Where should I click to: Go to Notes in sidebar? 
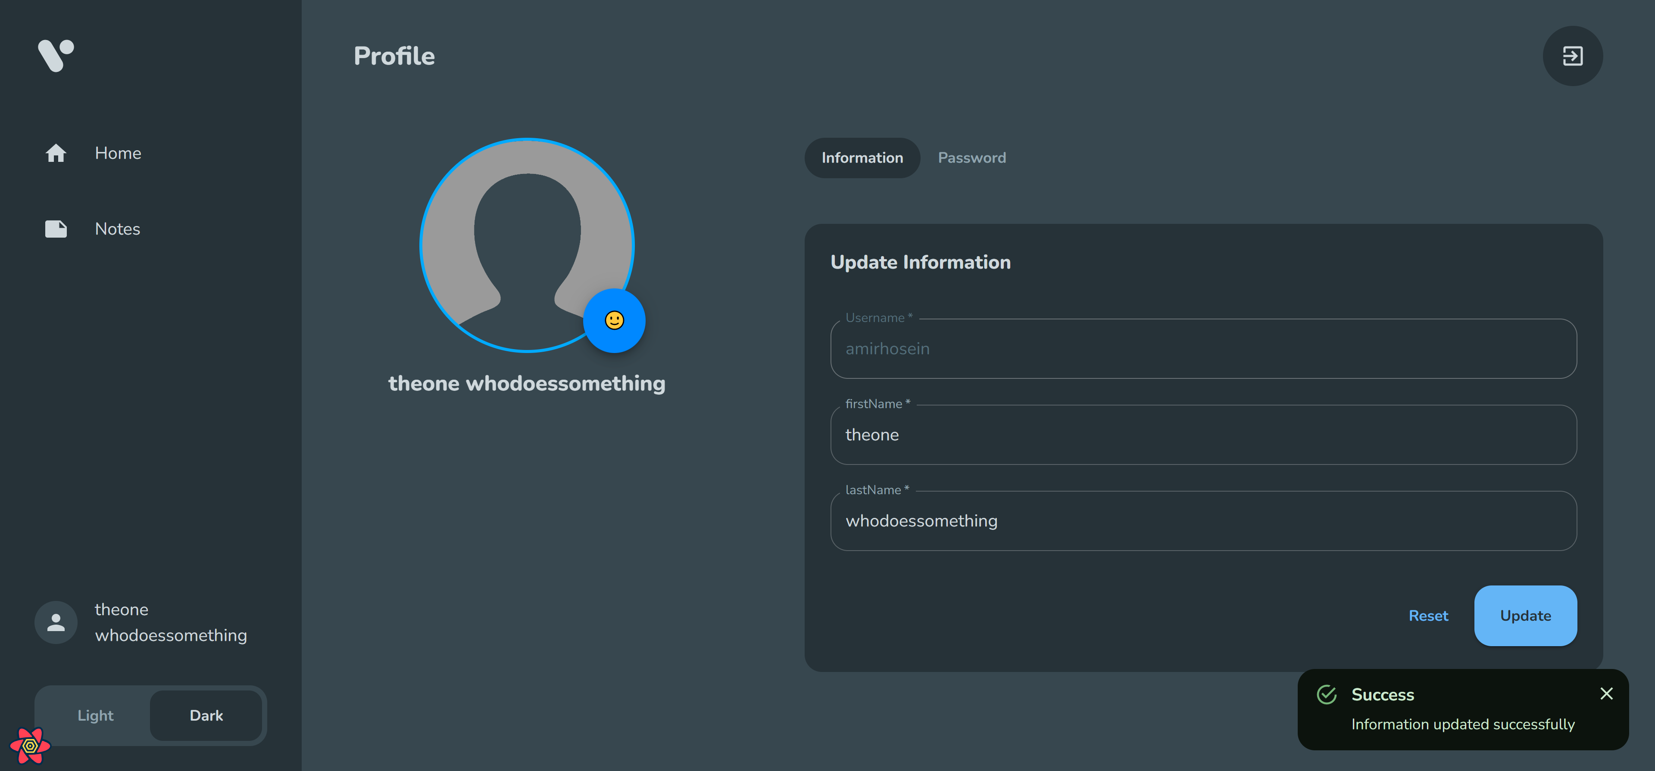pyautogui.click(x=118, y=229)
